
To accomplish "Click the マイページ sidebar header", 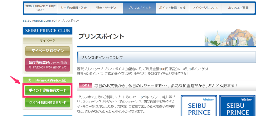I will coord(48,41).
